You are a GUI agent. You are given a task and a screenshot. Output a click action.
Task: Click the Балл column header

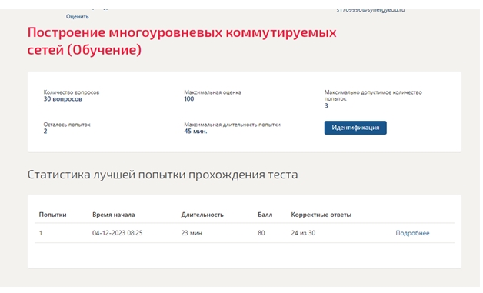(265, 215)
